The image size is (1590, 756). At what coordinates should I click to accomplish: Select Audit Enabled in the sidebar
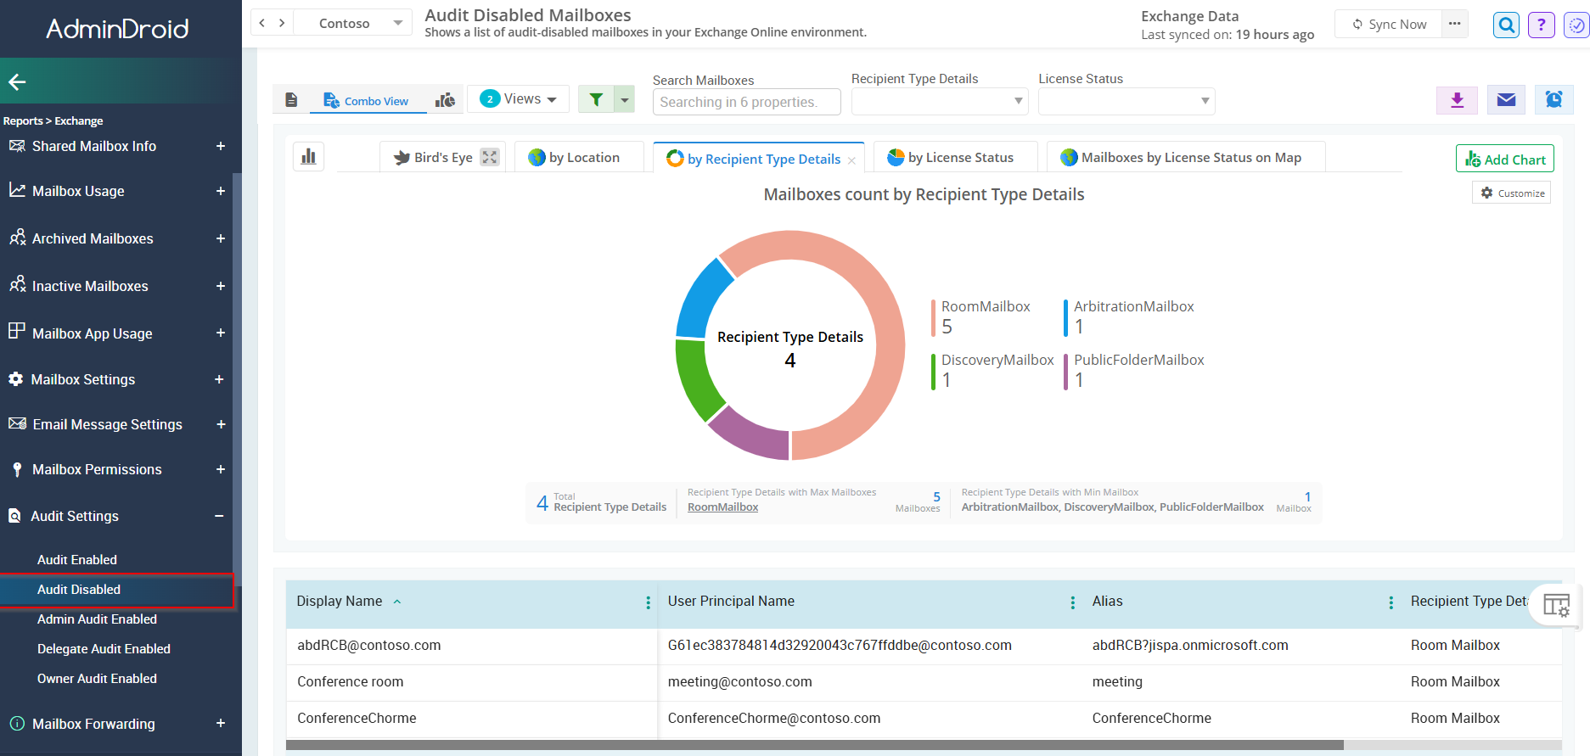click(77, 560)
